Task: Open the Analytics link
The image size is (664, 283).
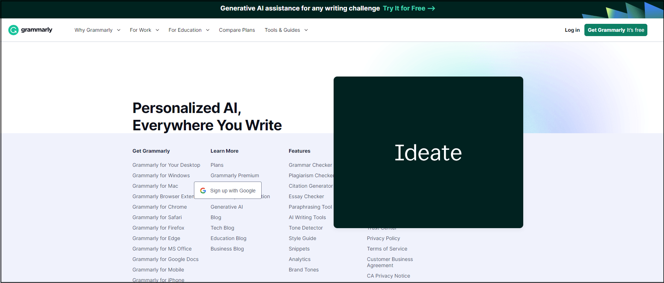Action: 300,259
